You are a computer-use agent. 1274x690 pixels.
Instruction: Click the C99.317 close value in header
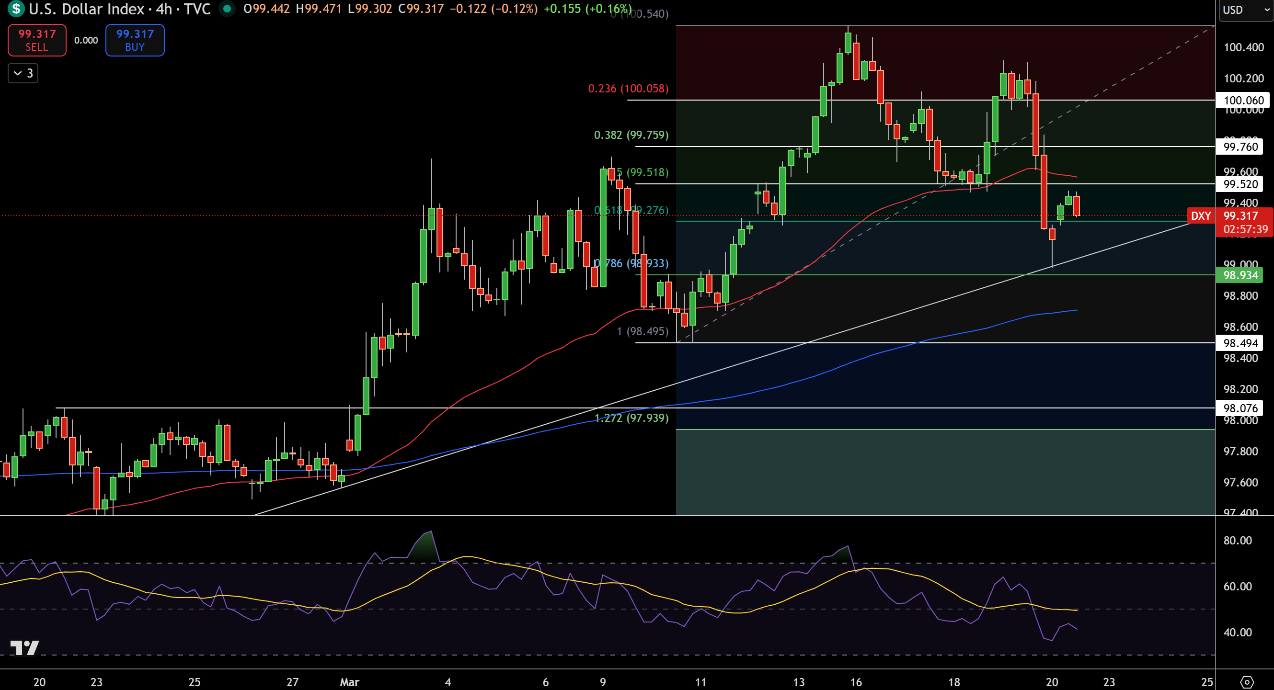tap(421, 9)
